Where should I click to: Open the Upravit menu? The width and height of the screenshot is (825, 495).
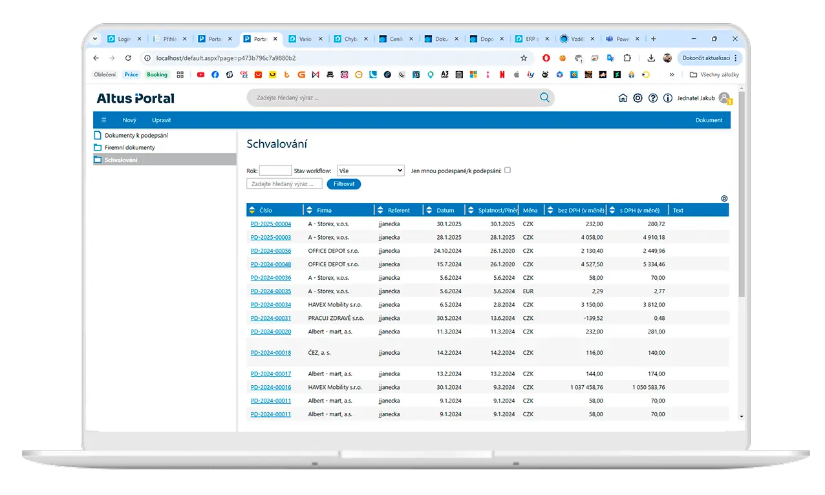point(162,120)
